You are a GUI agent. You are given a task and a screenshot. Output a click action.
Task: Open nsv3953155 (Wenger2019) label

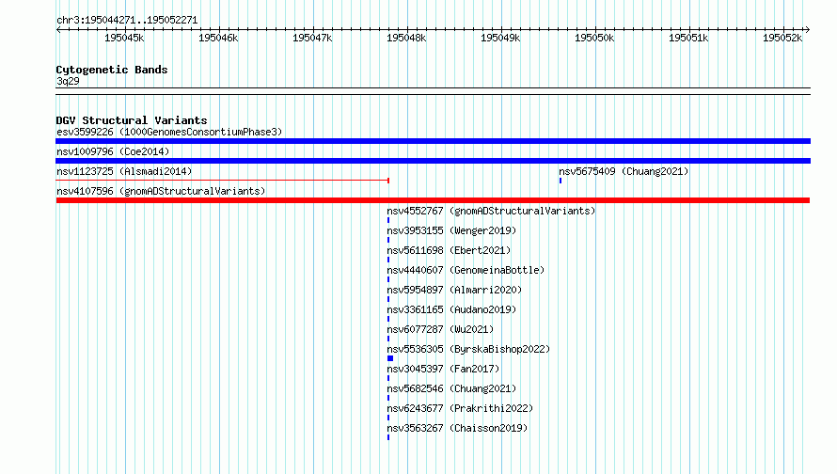pos(451,230)
